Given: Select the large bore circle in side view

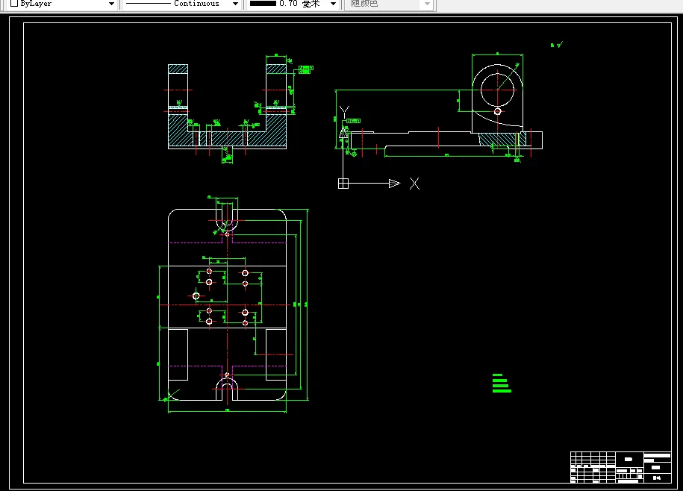Looking at the screenshot, I should click(497, 90).
